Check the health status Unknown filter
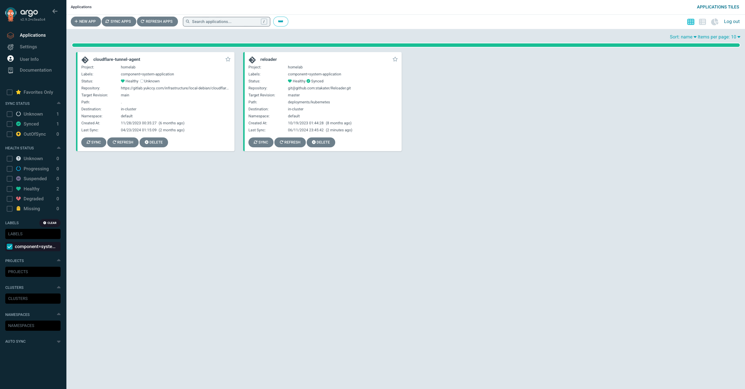 click(10, 159)
